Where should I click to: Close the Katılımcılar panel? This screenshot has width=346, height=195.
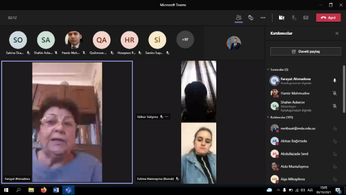[337, 34]
